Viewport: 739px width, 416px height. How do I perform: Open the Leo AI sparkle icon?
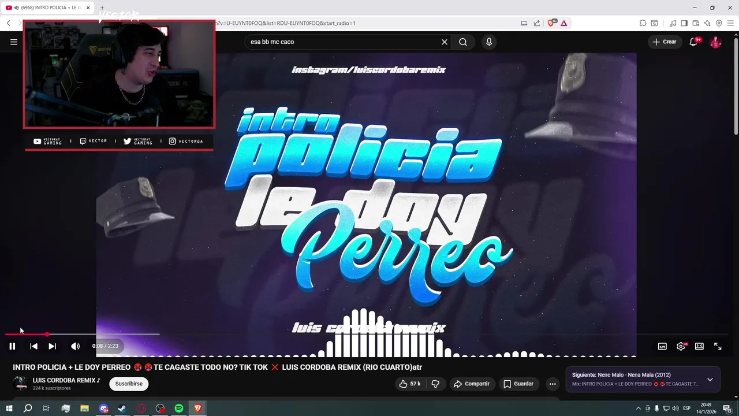point(707,23)
